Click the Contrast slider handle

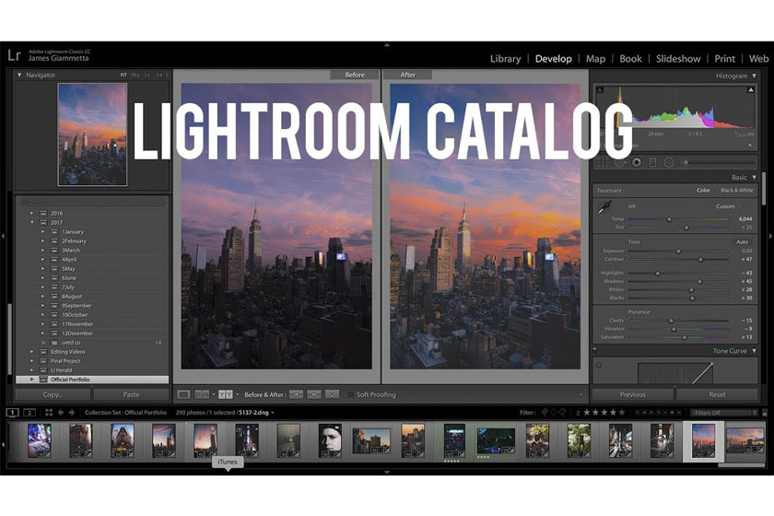[x=700, y=259]
